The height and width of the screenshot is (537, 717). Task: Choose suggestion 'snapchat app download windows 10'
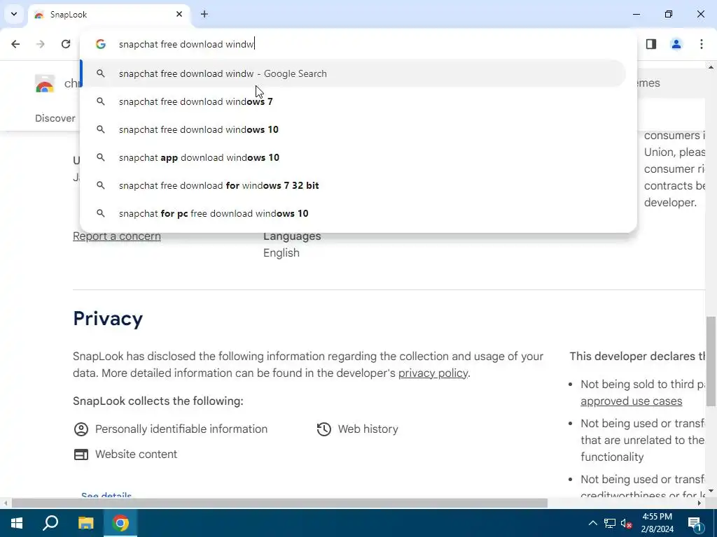click(353, 157)
